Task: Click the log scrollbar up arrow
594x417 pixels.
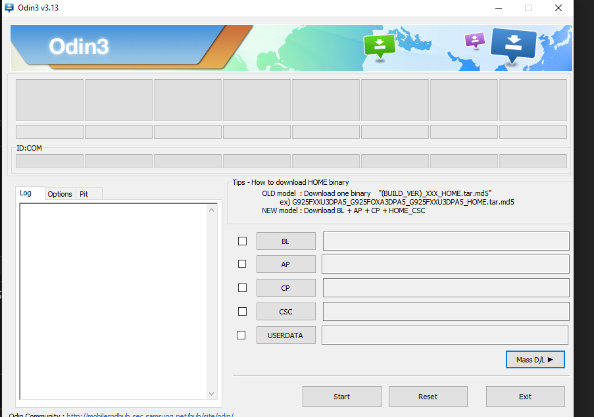Action: (x=211, y=210)
